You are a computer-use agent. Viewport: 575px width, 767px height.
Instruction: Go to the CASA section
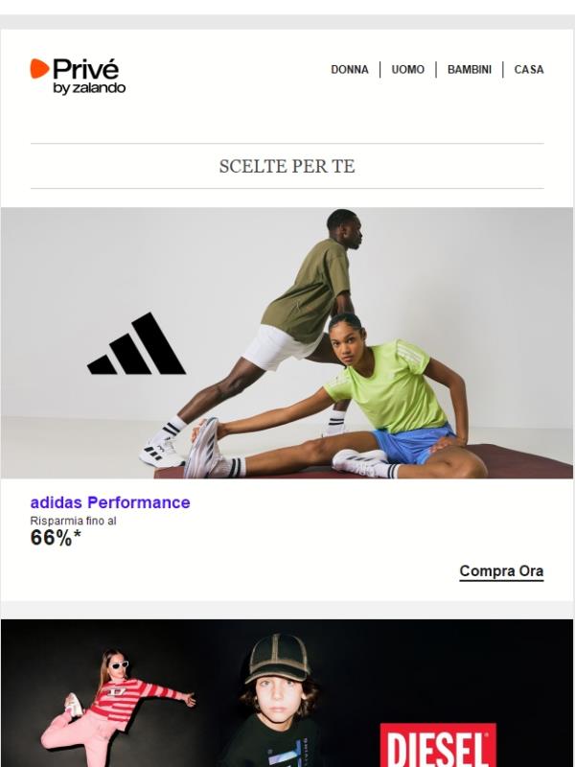[529, 69]
